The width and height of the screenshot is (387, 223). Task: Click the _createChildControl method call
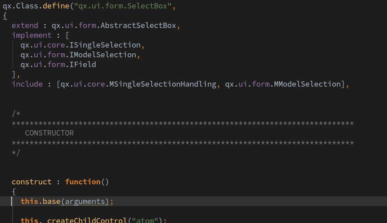(87, 220)
